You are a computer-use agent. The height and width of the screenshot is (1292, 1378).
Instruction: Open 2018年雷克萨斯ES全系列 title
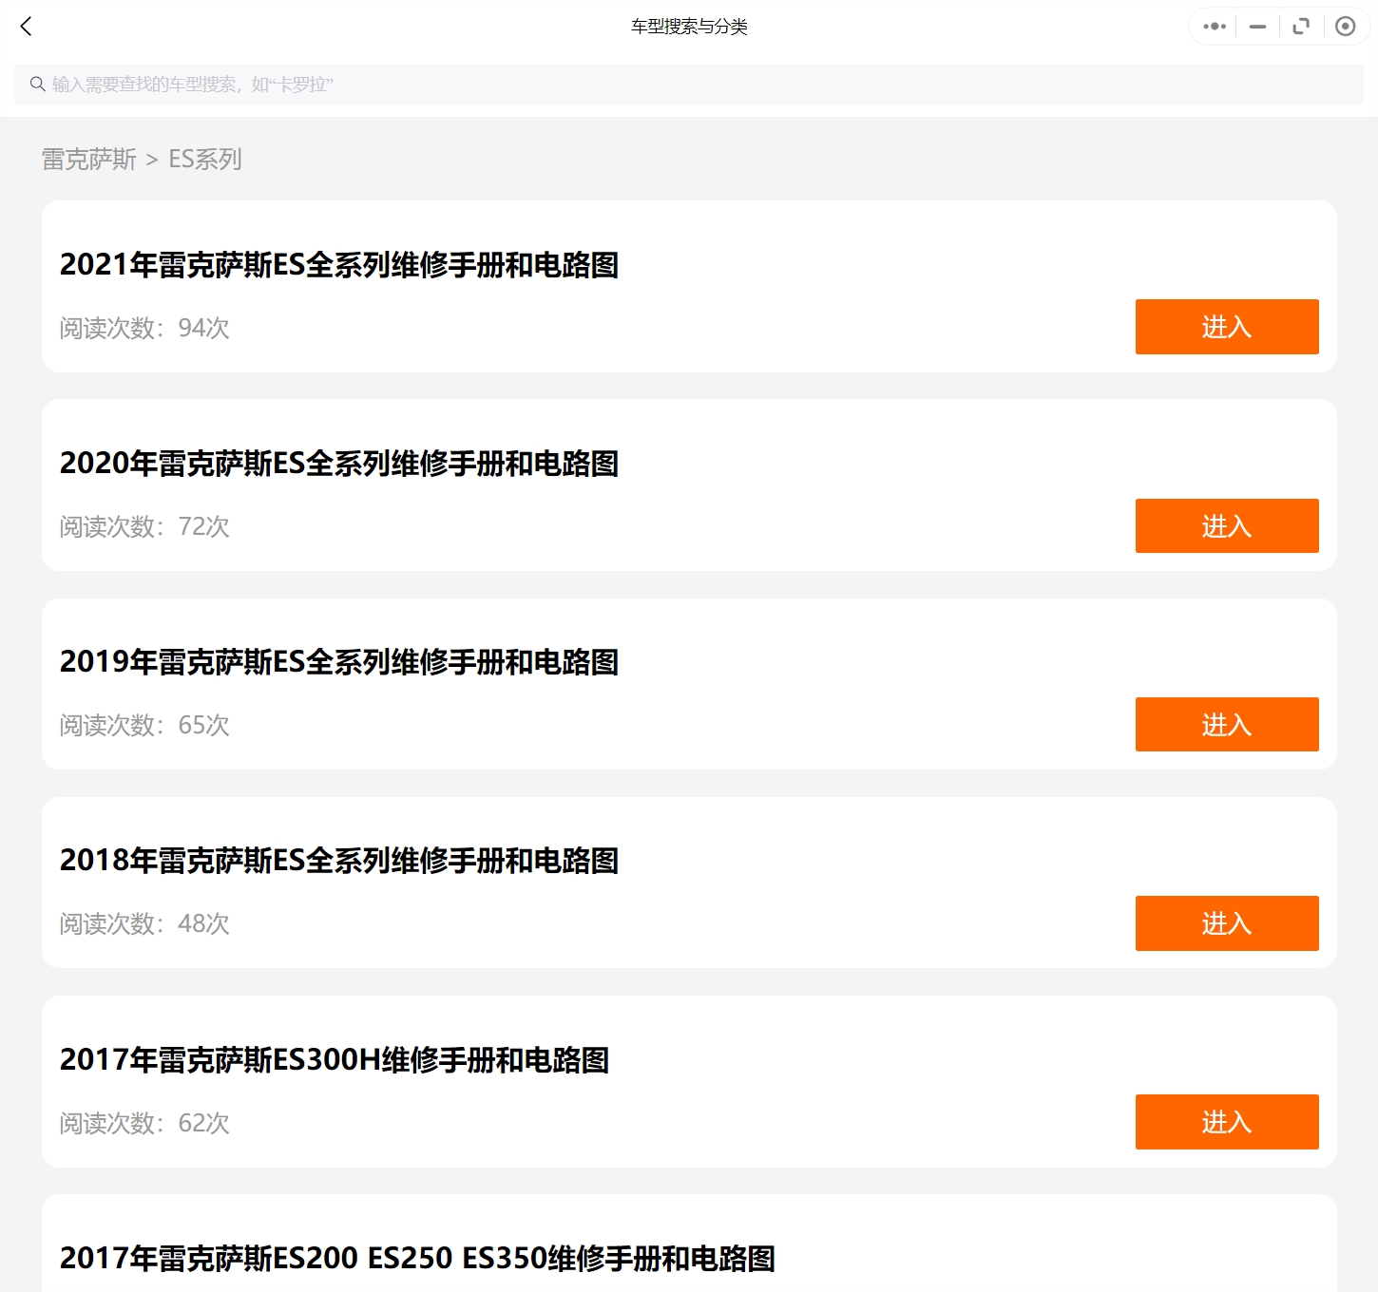(339, 861)
